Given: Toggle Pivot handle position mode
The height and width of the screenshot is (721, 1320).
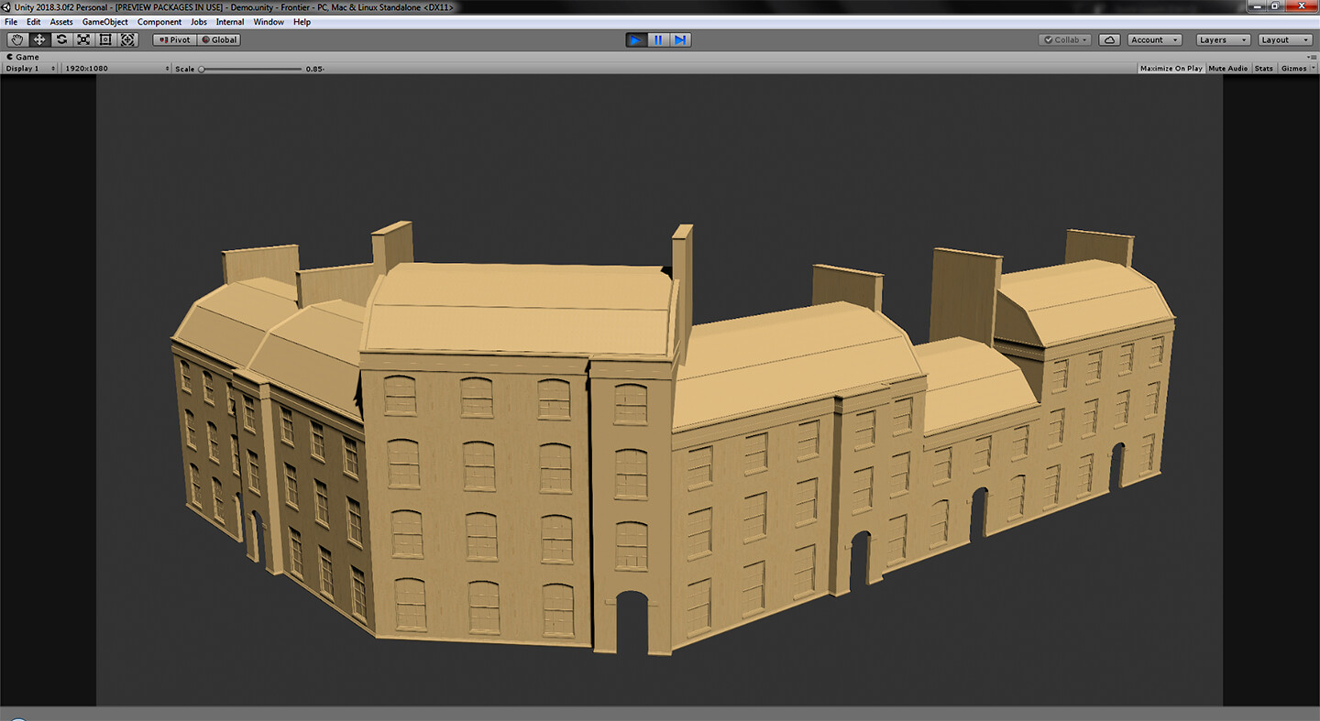Looking at the screenshot, I should 173,39.
